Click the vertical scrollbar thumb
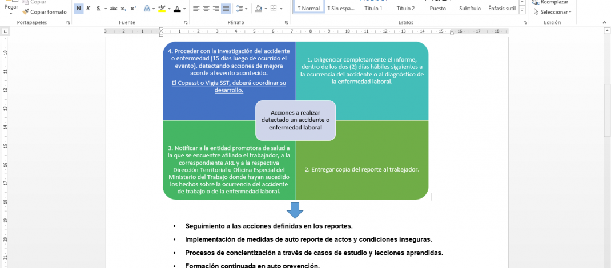The height and width of the screenshot is (268, 611). (x=606, y=110)
